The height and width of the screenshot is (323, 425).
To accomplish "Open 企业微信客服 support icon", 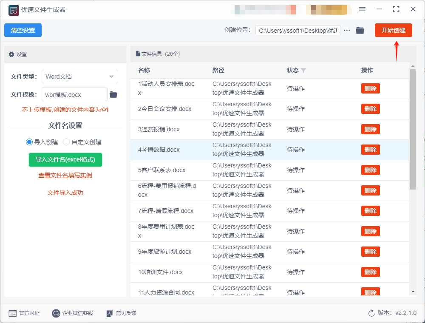I will pos(56,313).
